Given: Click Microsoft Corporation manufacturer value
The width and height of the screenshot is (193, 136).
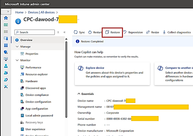Looking at the screenshot, I should click(120, 131).
